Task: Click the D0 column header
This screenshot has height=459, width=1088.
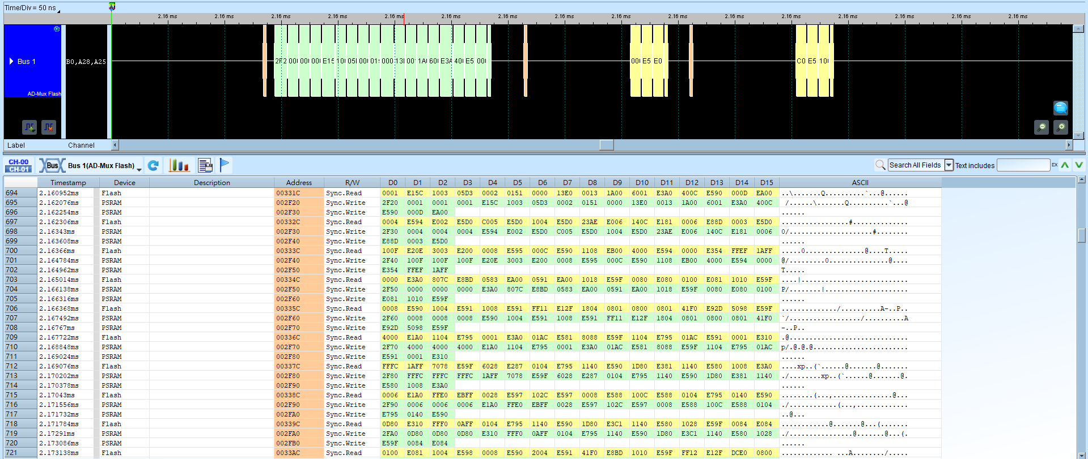Action: point(393,183)
